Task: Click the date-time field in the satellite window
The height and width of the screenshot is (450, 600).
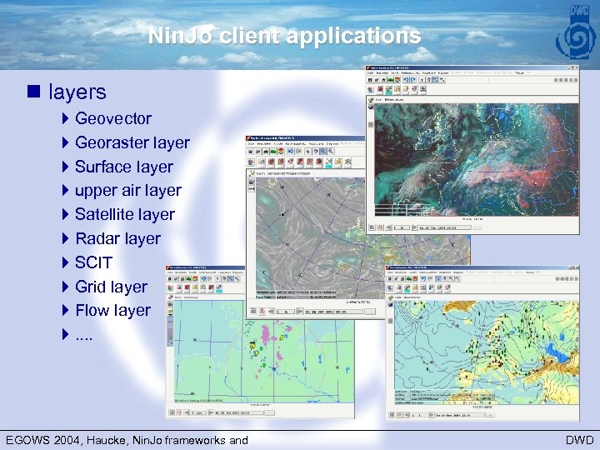Action: pos(445,227)
